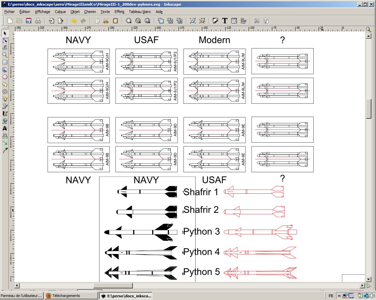Open the XML editor from toolbar

(234, 21)
